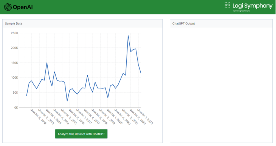Select the Sample Data panel title
The image size is (276, 146).
pyautogui.click(x=14, y=23)
